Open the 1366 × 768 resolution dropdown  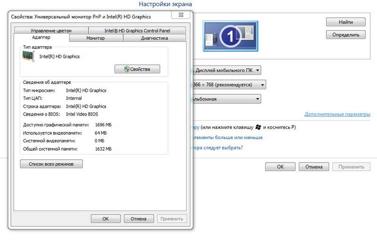(x=229, y=85)
